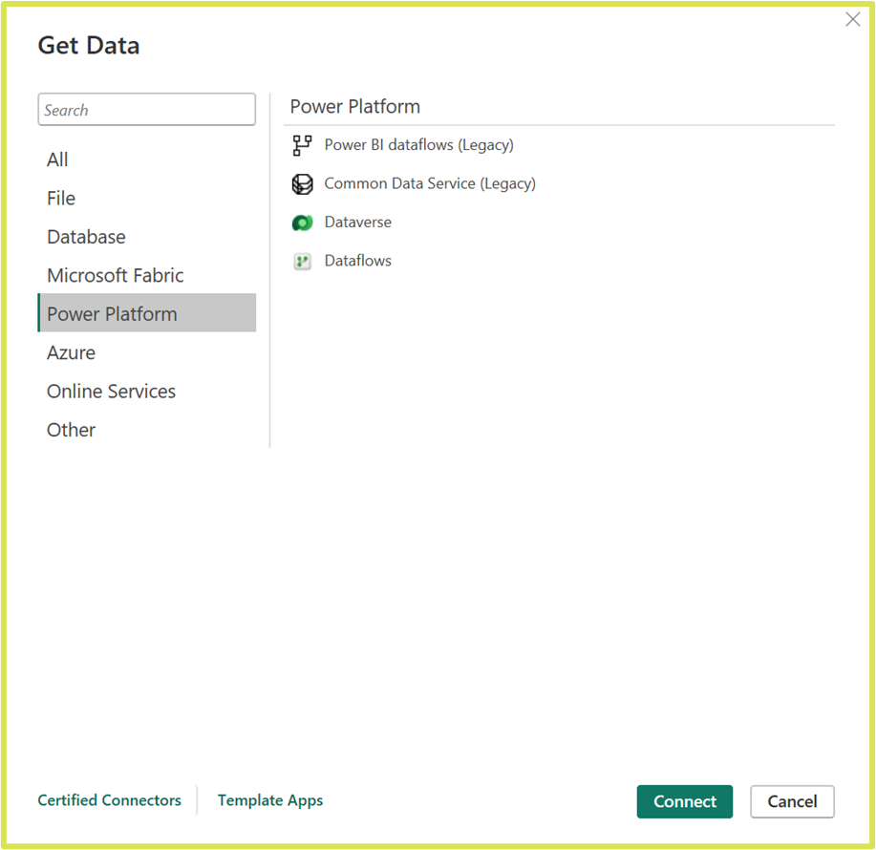Screen dimensions: 876x850
Task: Click the Dataflows connector icon
Action: click(x=302, y=261)
